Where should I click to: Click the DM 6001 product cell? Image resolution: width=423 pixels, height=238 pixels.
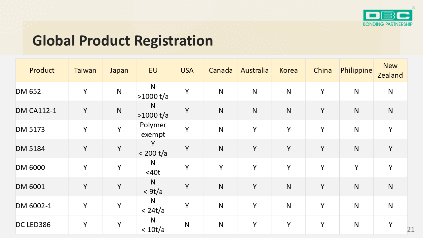[x=30, y=187]
